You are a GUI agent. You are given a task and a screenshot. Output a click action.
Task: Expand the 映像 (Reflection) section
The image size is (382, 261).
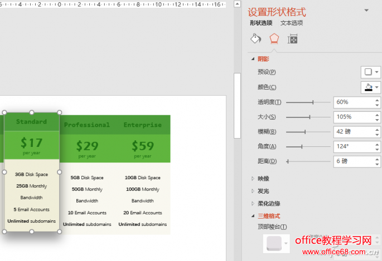(x=253, y=179)
